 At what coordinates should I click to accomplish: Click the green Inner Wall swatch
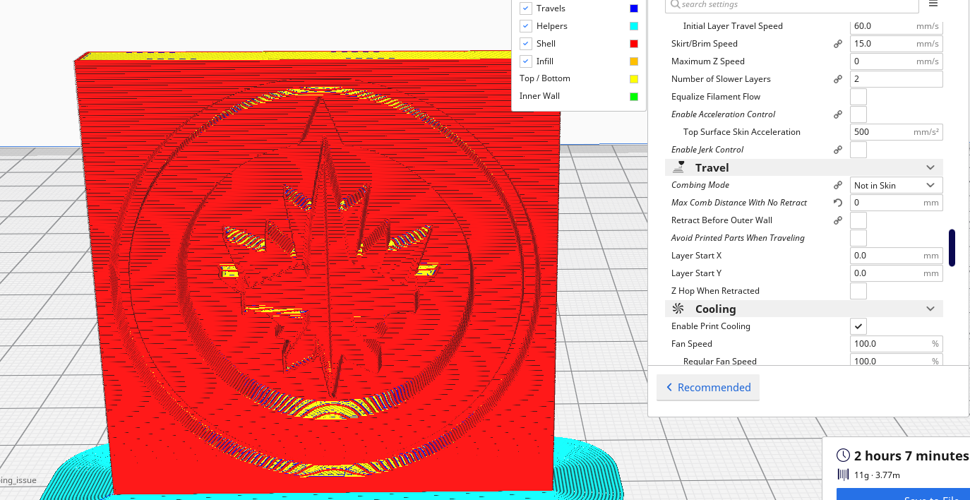coord(634,97)
